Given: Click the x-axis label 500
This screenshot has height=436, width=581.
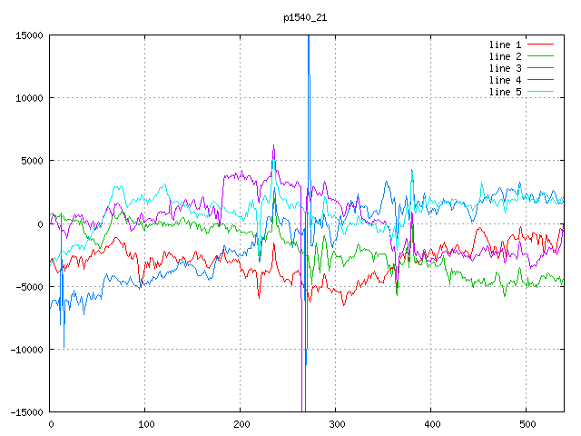Looking at the screenshot, I should [527, 424].
